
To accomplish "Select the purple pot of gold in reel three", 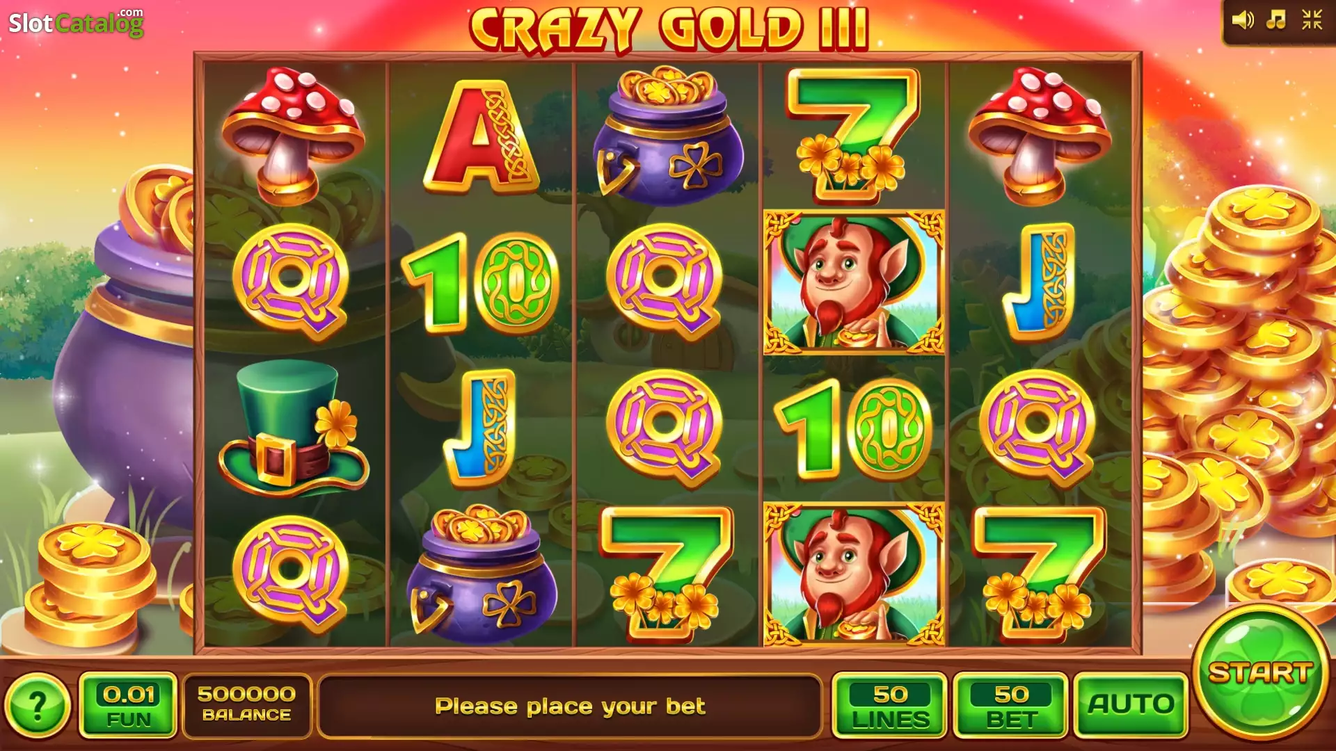I will (667, 136).
